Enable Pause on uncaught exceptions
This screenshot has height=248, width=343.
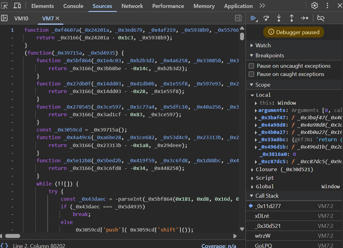[251, 66]
